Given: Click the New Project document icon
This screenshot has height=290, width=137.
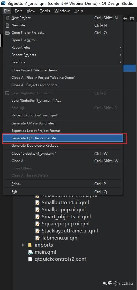Looking at the screenshot, I should 7,18.
